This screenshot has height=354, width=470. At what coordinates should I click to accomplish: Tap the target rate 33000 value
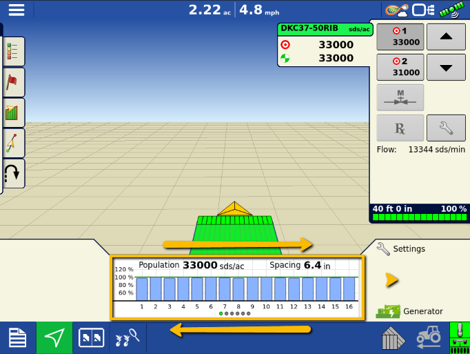coord(336,45)
